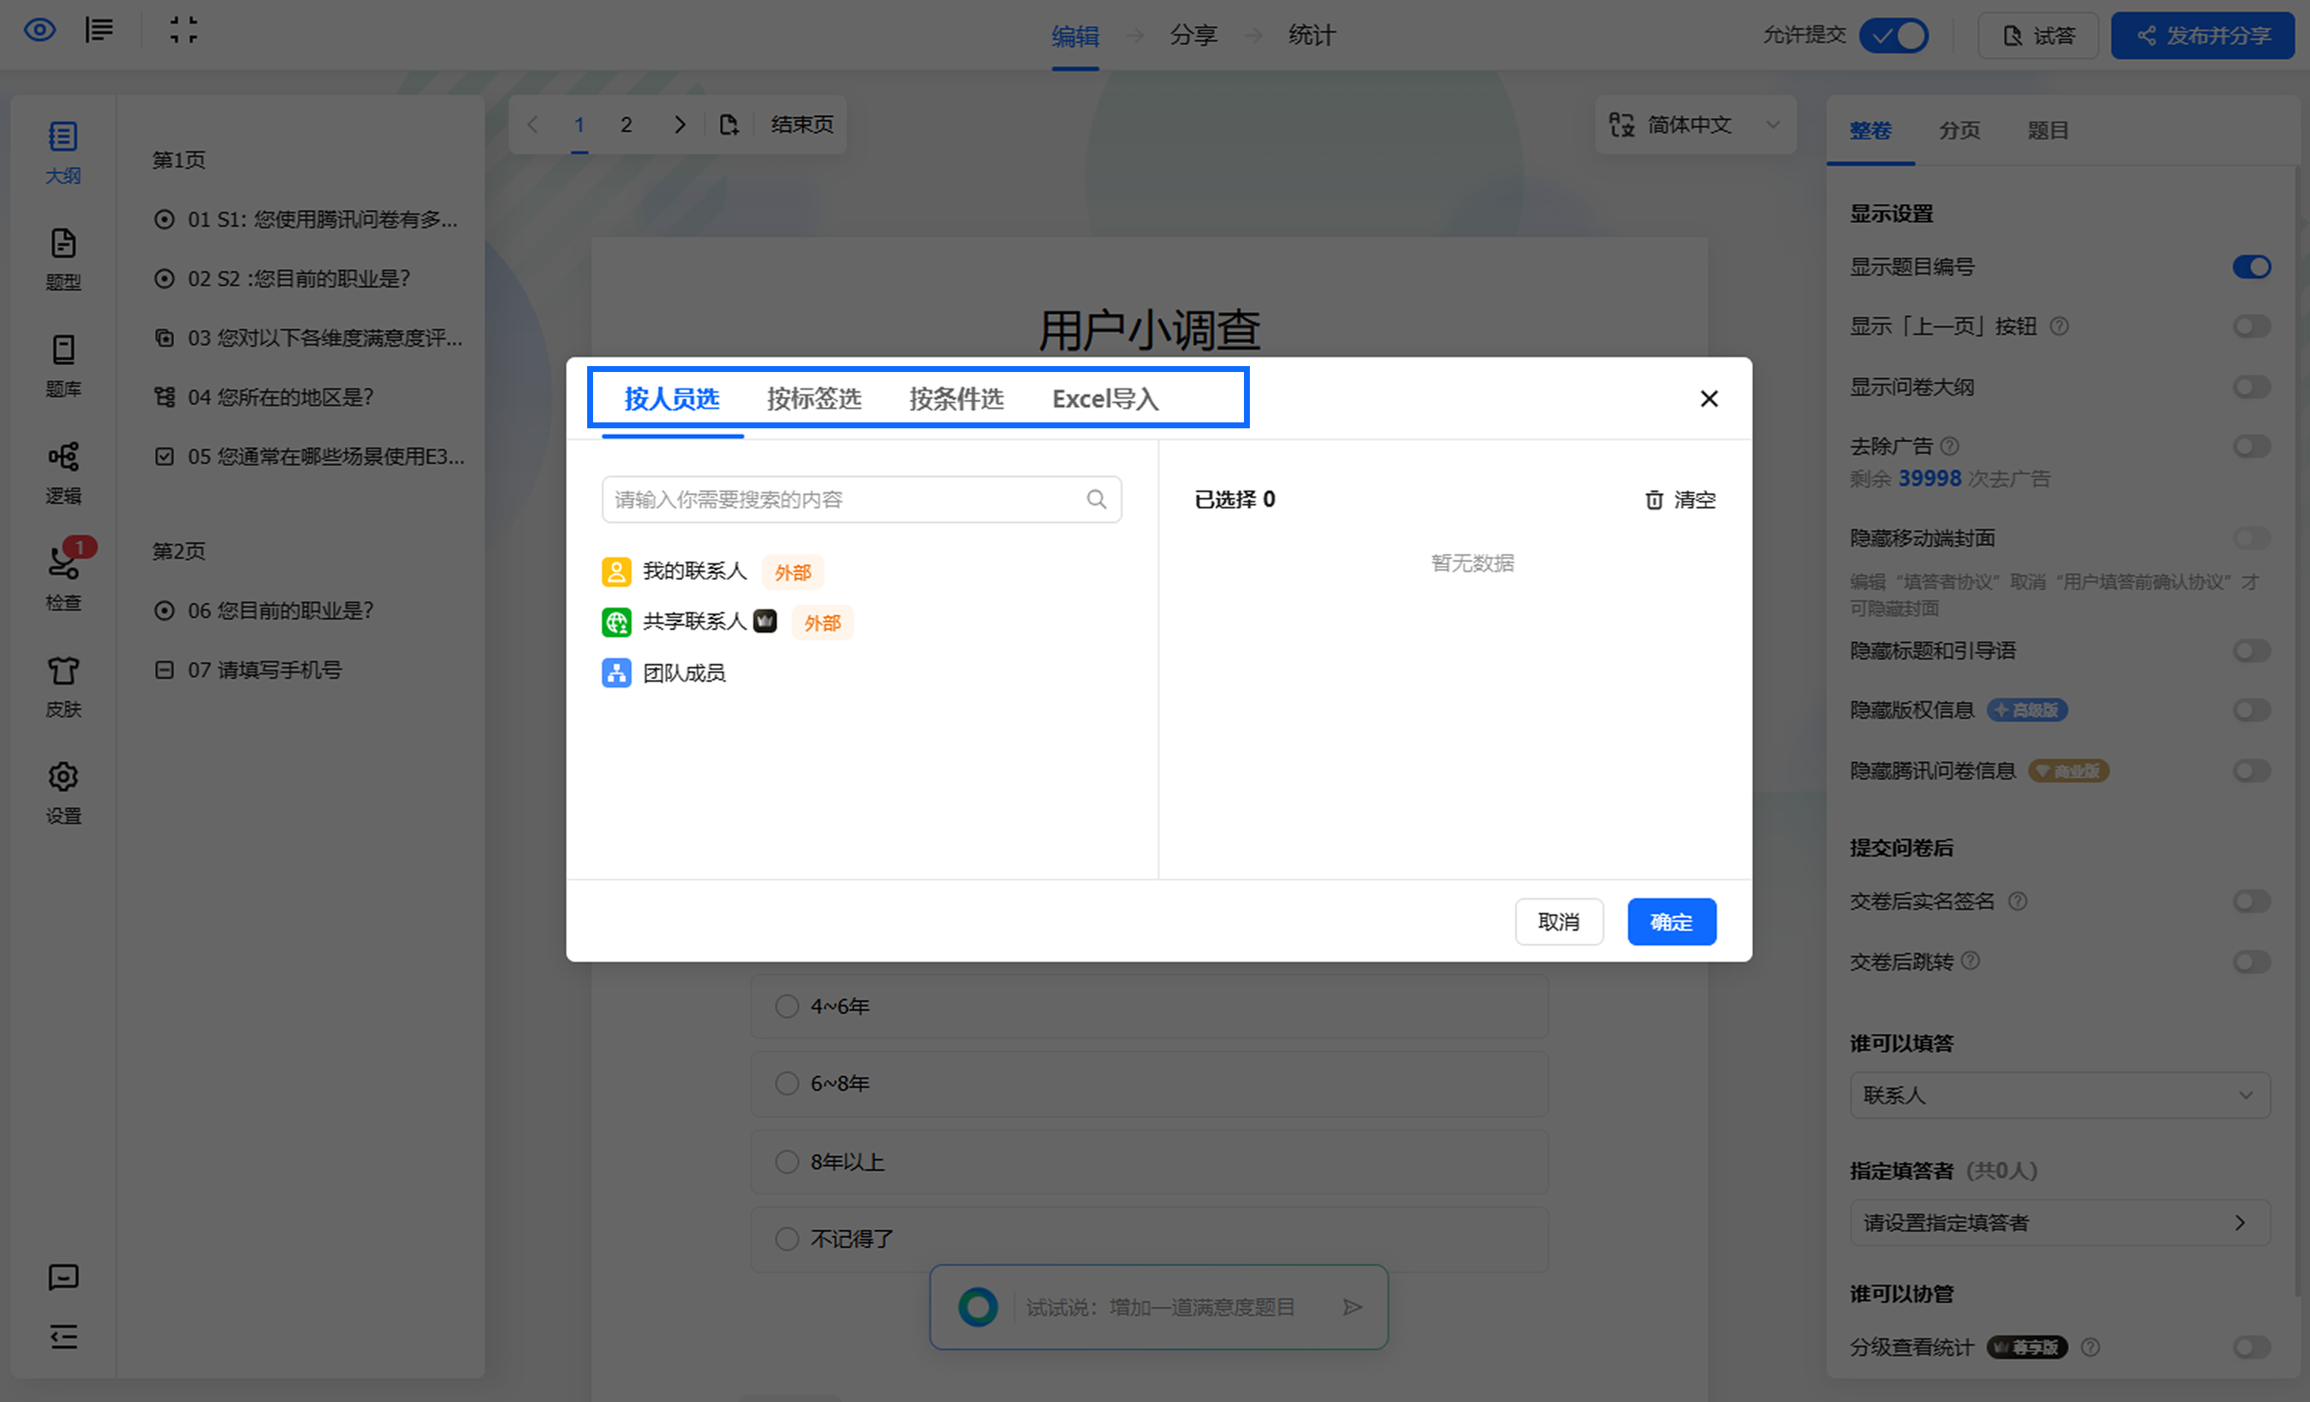The image size is (2310, 1402).
Task: Open the 设置 settings sidebar panel
Action: click(63, 794)
